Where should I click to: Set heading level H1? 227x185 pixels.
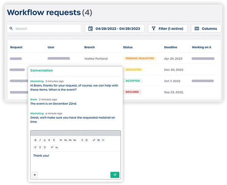(x=61, y=140)
